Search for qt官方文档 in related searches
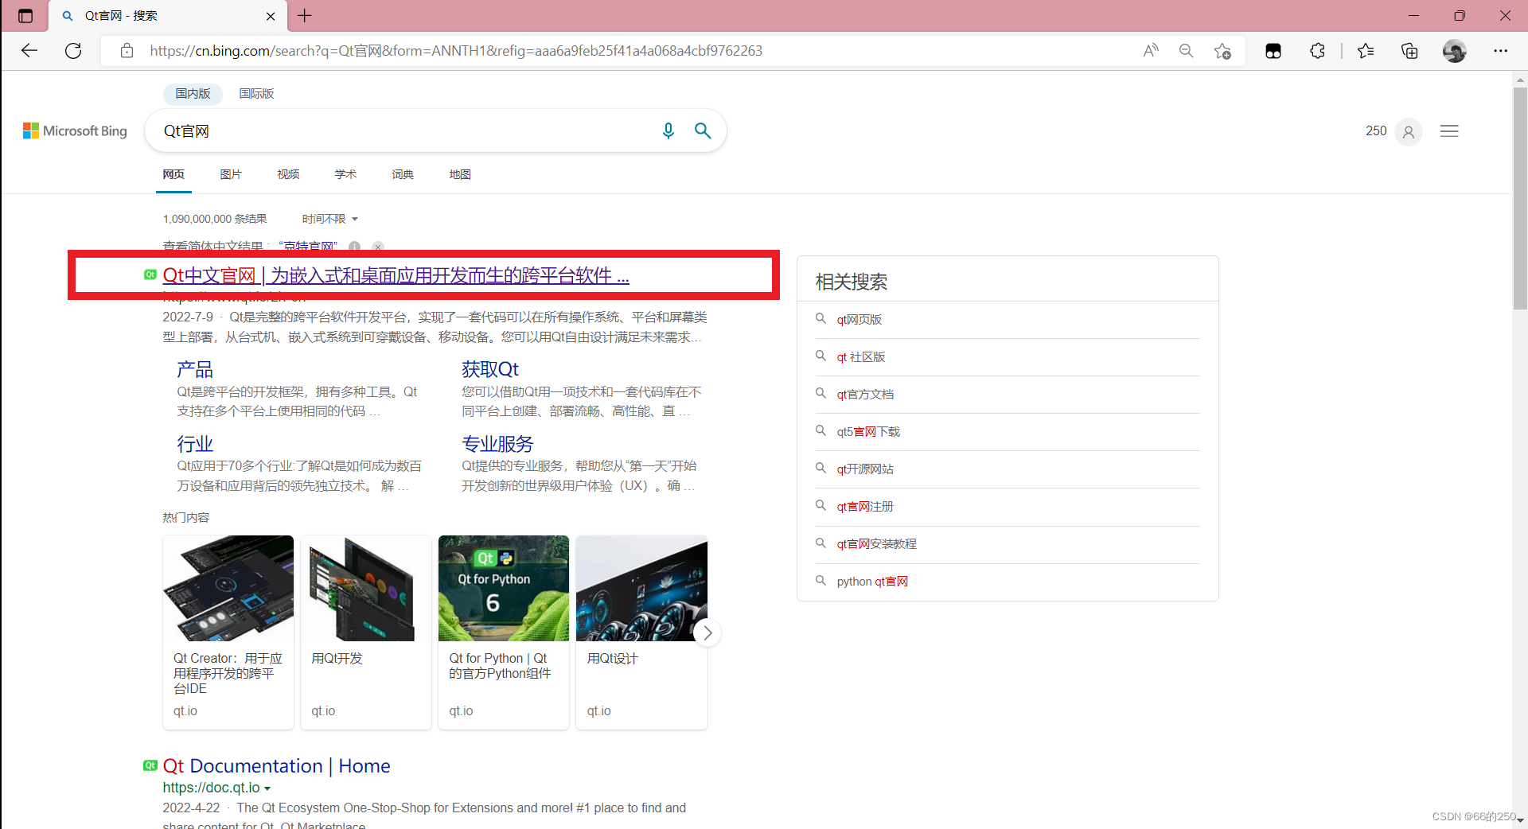This screenshot has height=829, width=1528. (x=864, y=394)
